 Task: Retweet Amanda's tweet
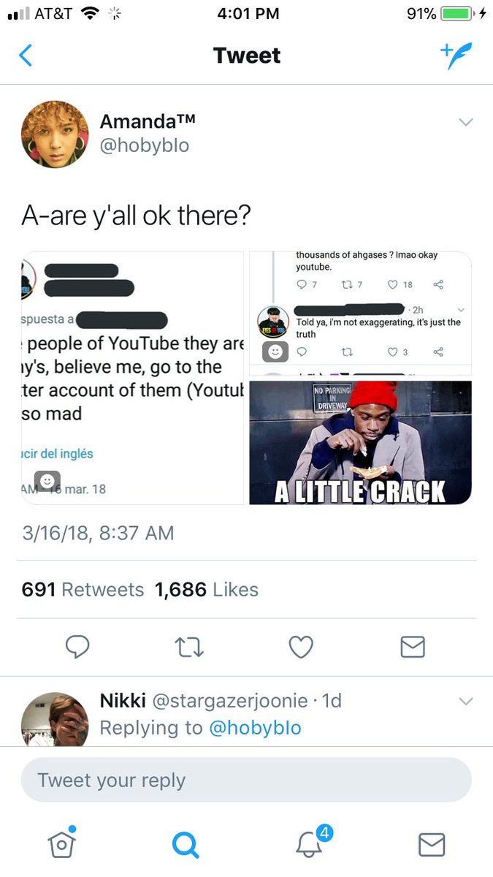tap(190, 647)
